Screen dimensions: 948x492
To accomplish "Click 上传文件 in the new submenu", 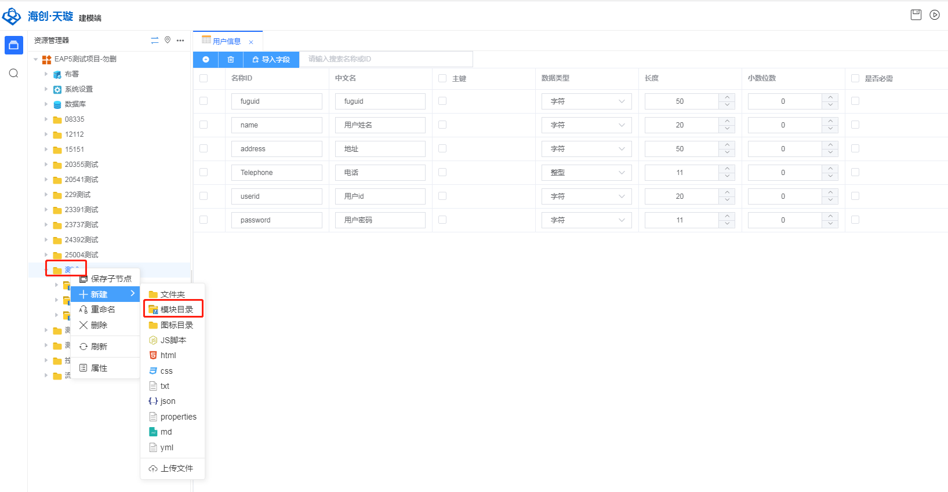I will pos(176,468).
